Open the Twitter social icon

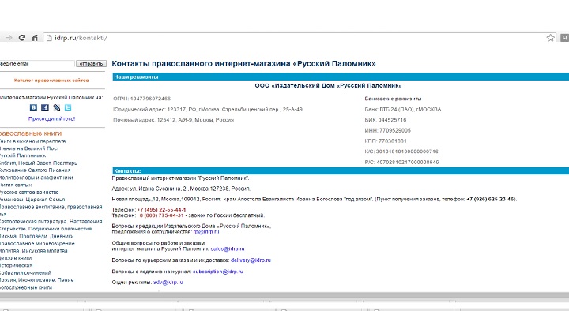(x=68, y=107)
